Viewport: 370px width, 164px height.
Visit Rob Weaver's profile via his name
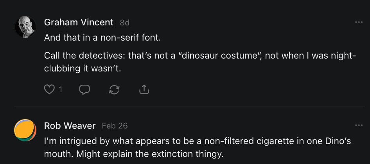[x=70, y=125]
